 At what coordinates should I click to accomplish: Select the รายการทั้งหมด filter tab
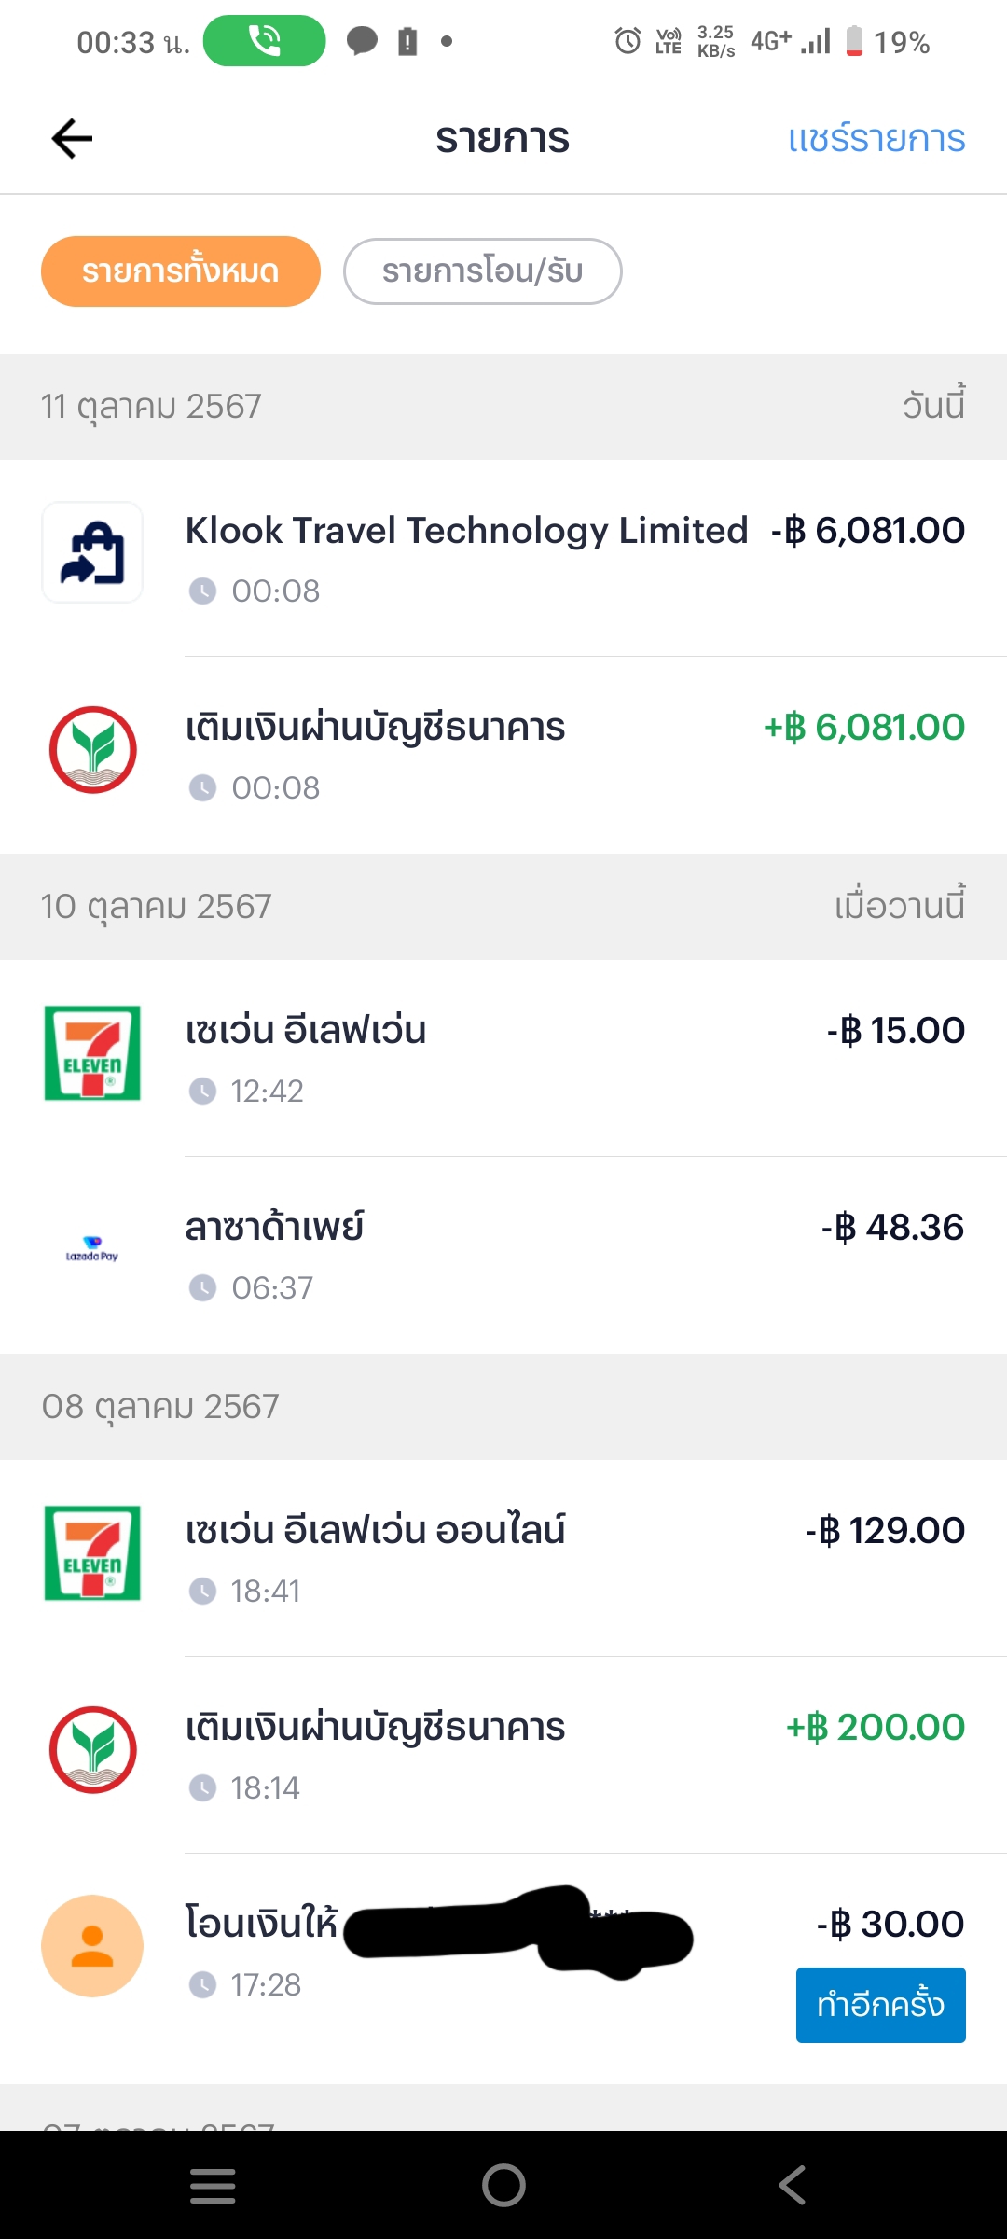click(x=181, y=271)
